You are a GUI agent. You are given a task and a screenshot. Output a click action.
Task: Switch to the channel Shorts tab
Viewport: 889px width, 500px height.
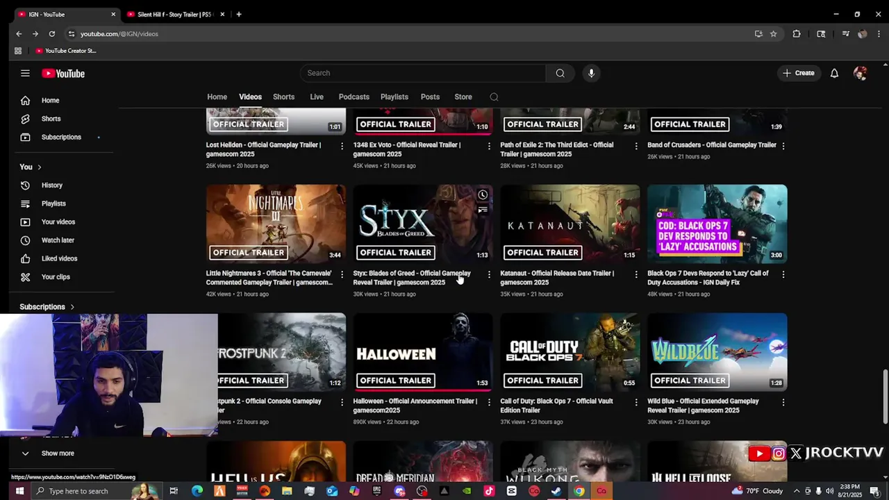coord(283,97)
